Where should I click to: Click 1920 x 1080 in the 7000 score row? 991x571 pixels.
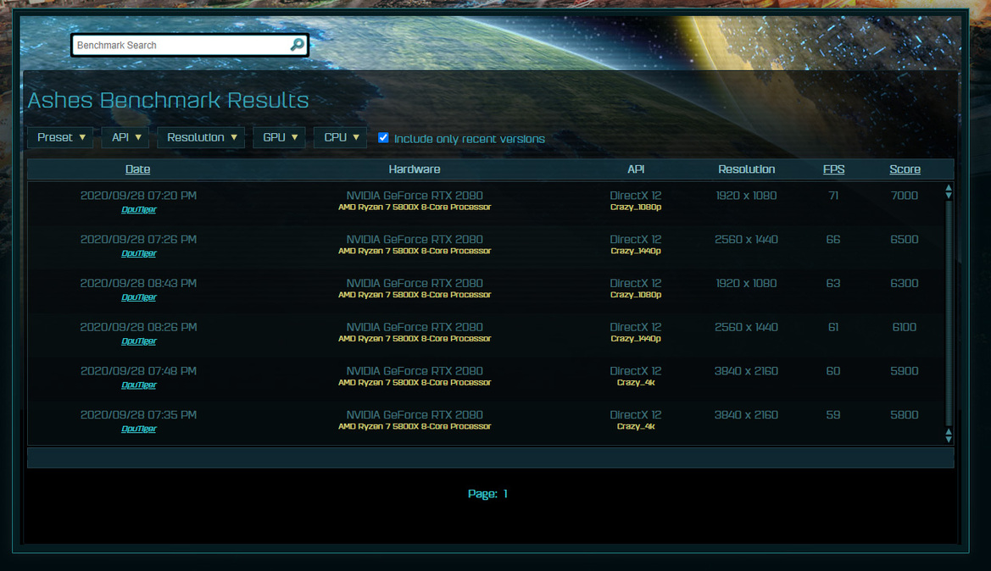click(x=746, y=196)
